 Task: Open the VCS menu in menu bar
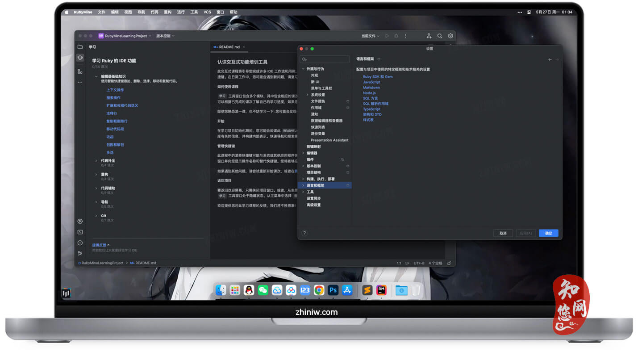[207, 12]
